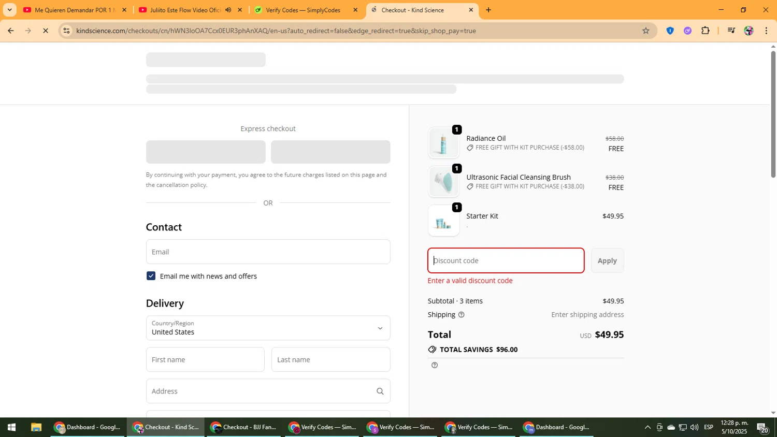777x437 pixels.
Task: Show hidden system tray icons
Action: [647, 427]
